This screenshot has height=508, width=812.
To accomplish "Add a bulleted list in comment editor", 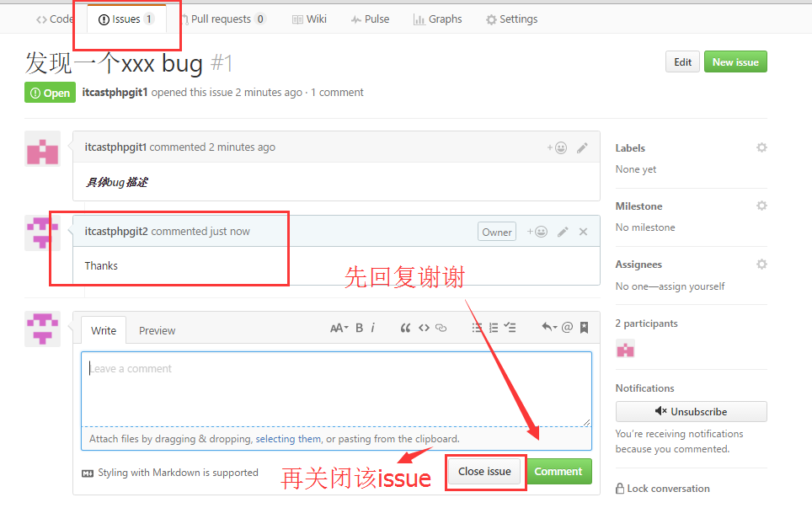I will (x=477, y=328).
